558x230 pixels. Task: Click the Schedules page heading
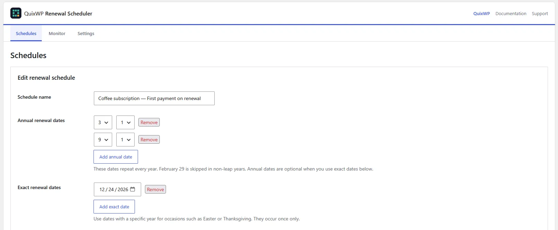coord(28,55)
